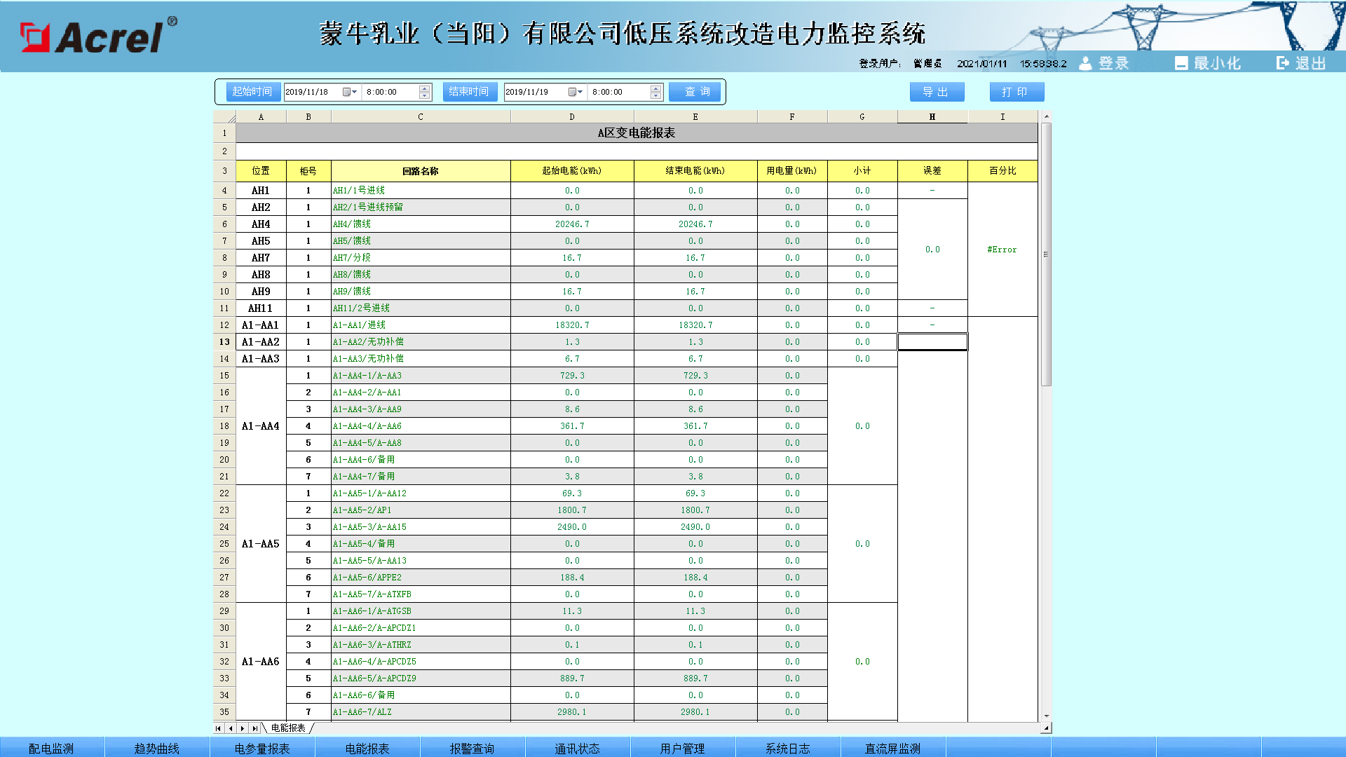Open start date calendar dropdown

[350, 92]
